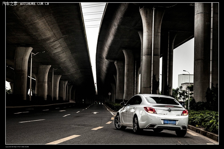Image resolution: width=224 pixels, height=149 pixels.
Task: Click the car's rear left wheel
Action: [136, 125]
